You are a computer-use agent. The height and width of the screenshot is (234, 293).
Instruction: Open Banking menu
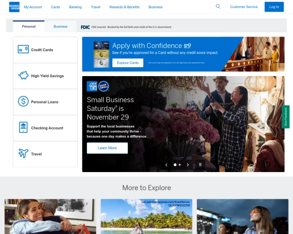point(75,7)
